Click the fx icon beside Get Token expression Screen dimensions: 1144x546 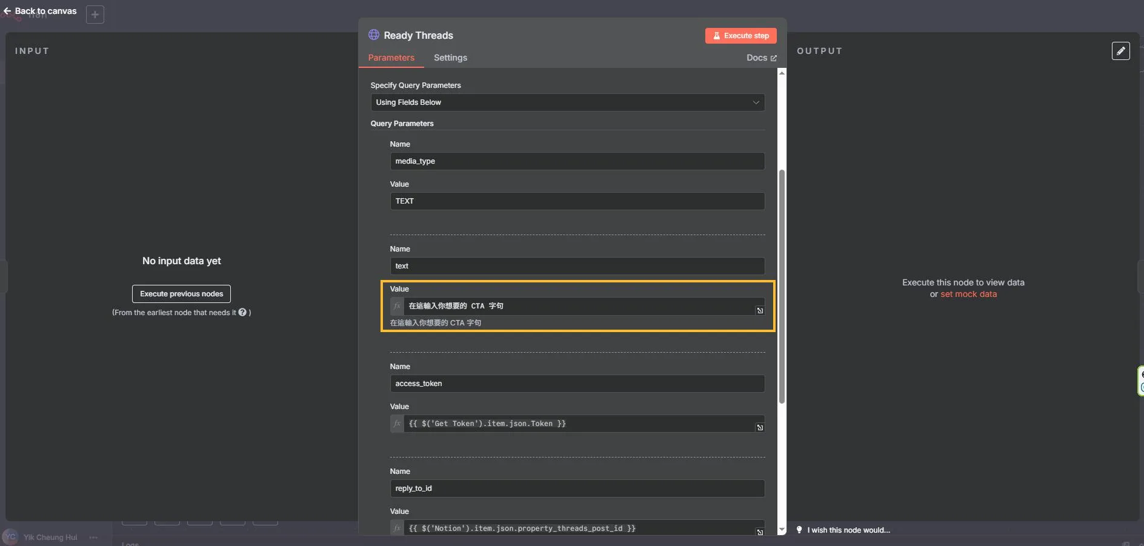coord(397,424)
